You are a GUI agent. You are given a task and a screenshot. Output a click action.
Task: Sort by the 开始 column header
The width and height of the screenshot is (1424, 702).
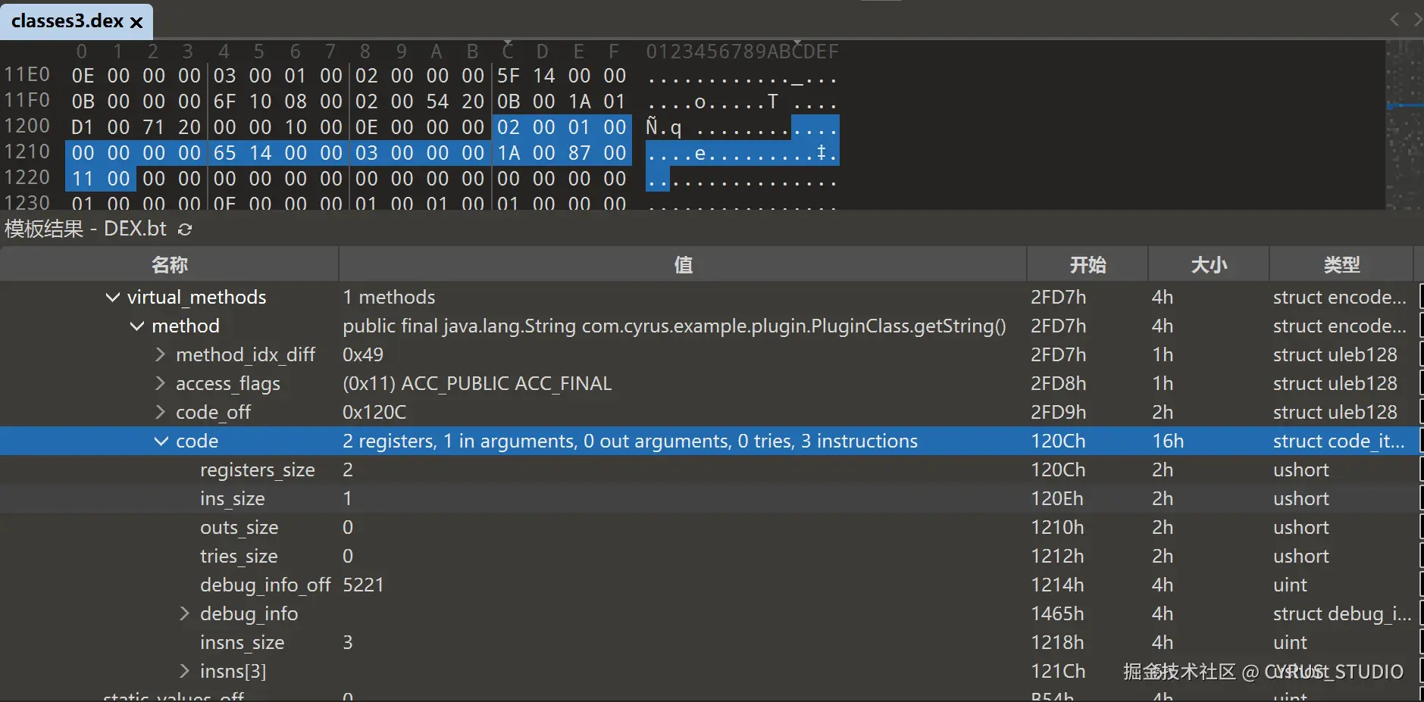(x=1088, y=264)
